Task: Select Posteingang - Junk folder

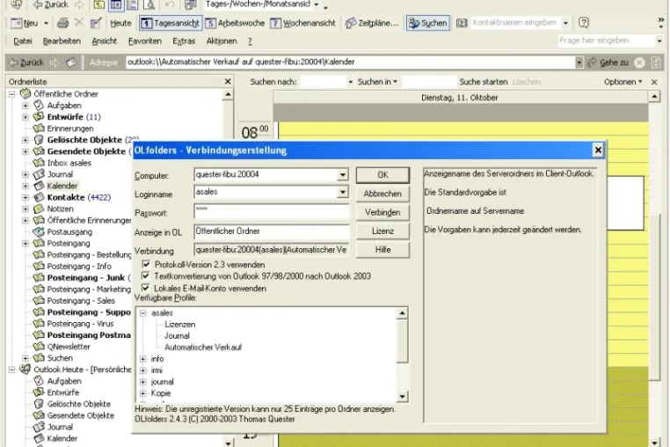Action: (86, 277)
